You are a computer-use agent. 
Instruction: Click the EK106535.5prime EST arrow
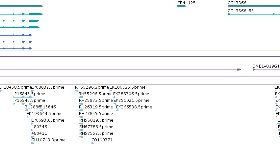click(111, 91)
